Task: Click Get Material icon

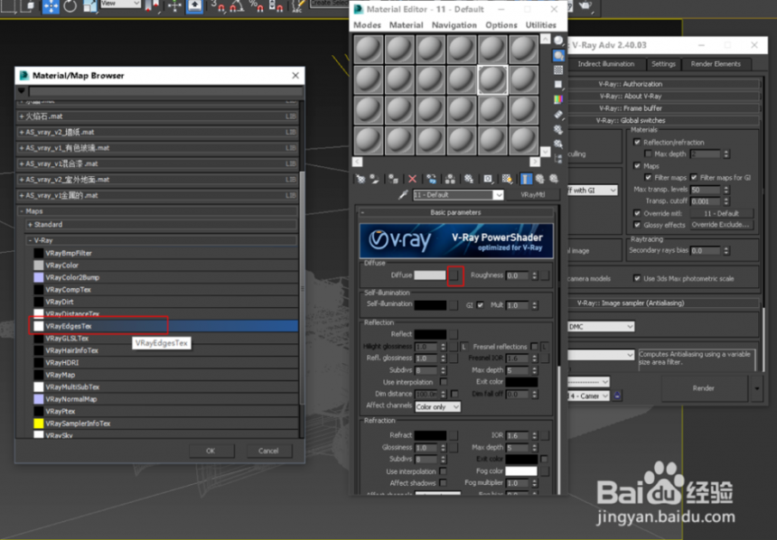Action: [360, 179]
